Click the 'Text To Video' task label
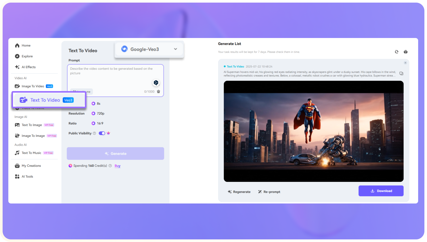The width and height of the screenshot is (427, 242). click(x=235, y=67)
